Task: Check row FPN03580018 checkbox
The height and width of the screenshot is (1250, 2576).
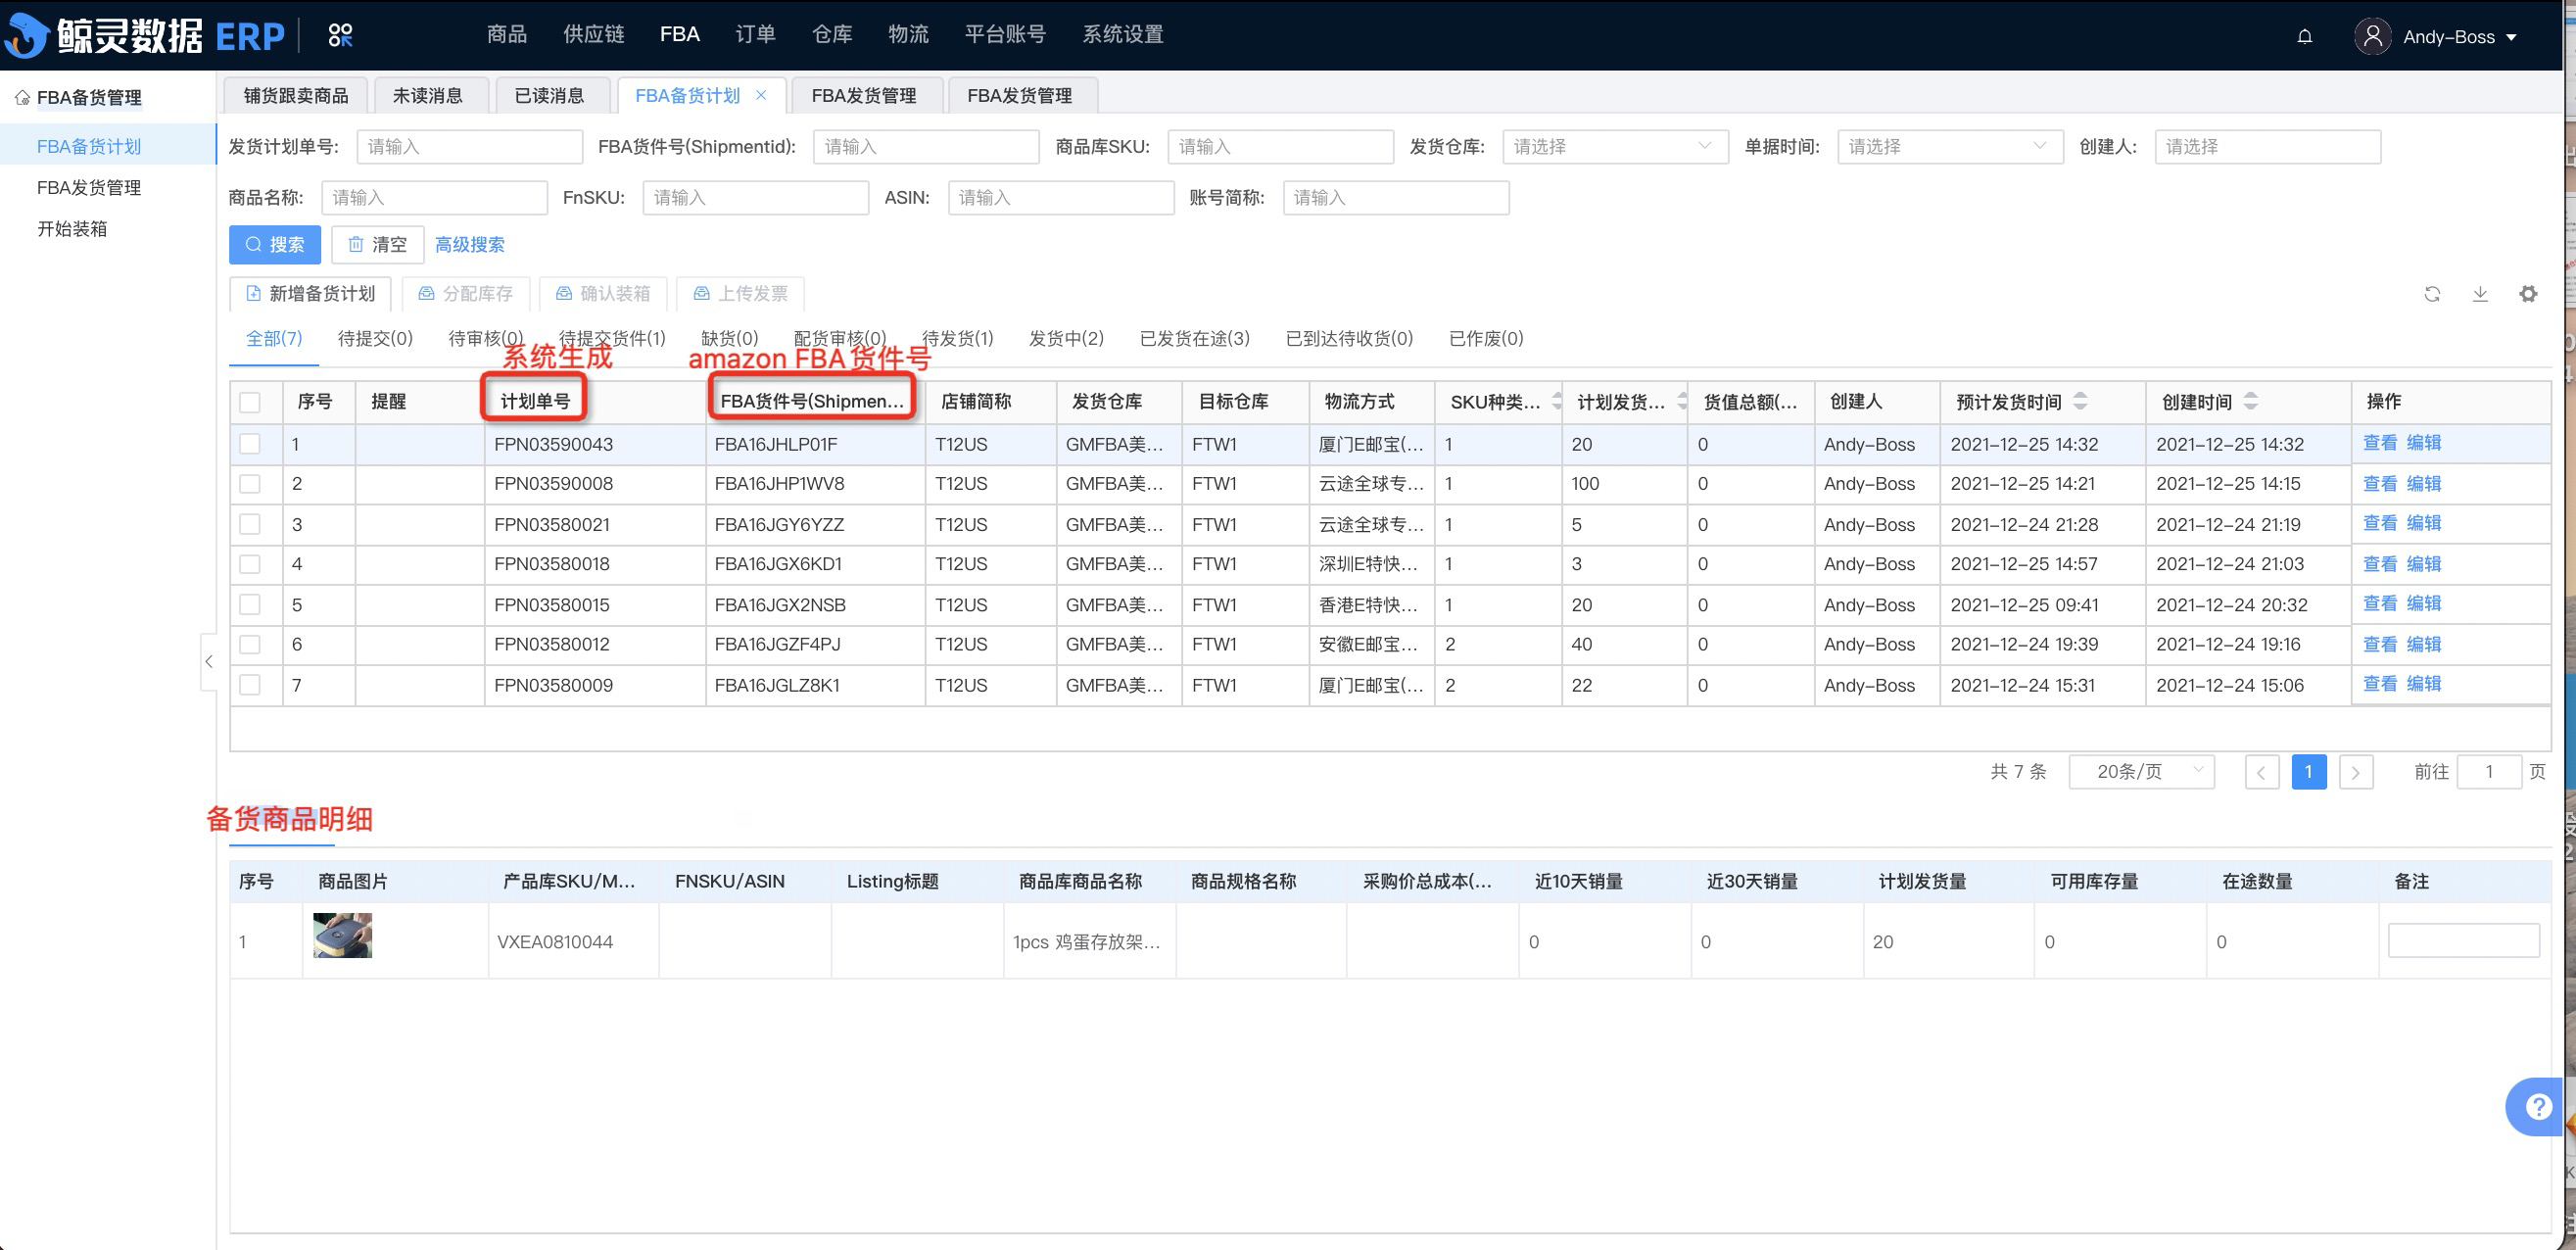Action: coord(250,564)
